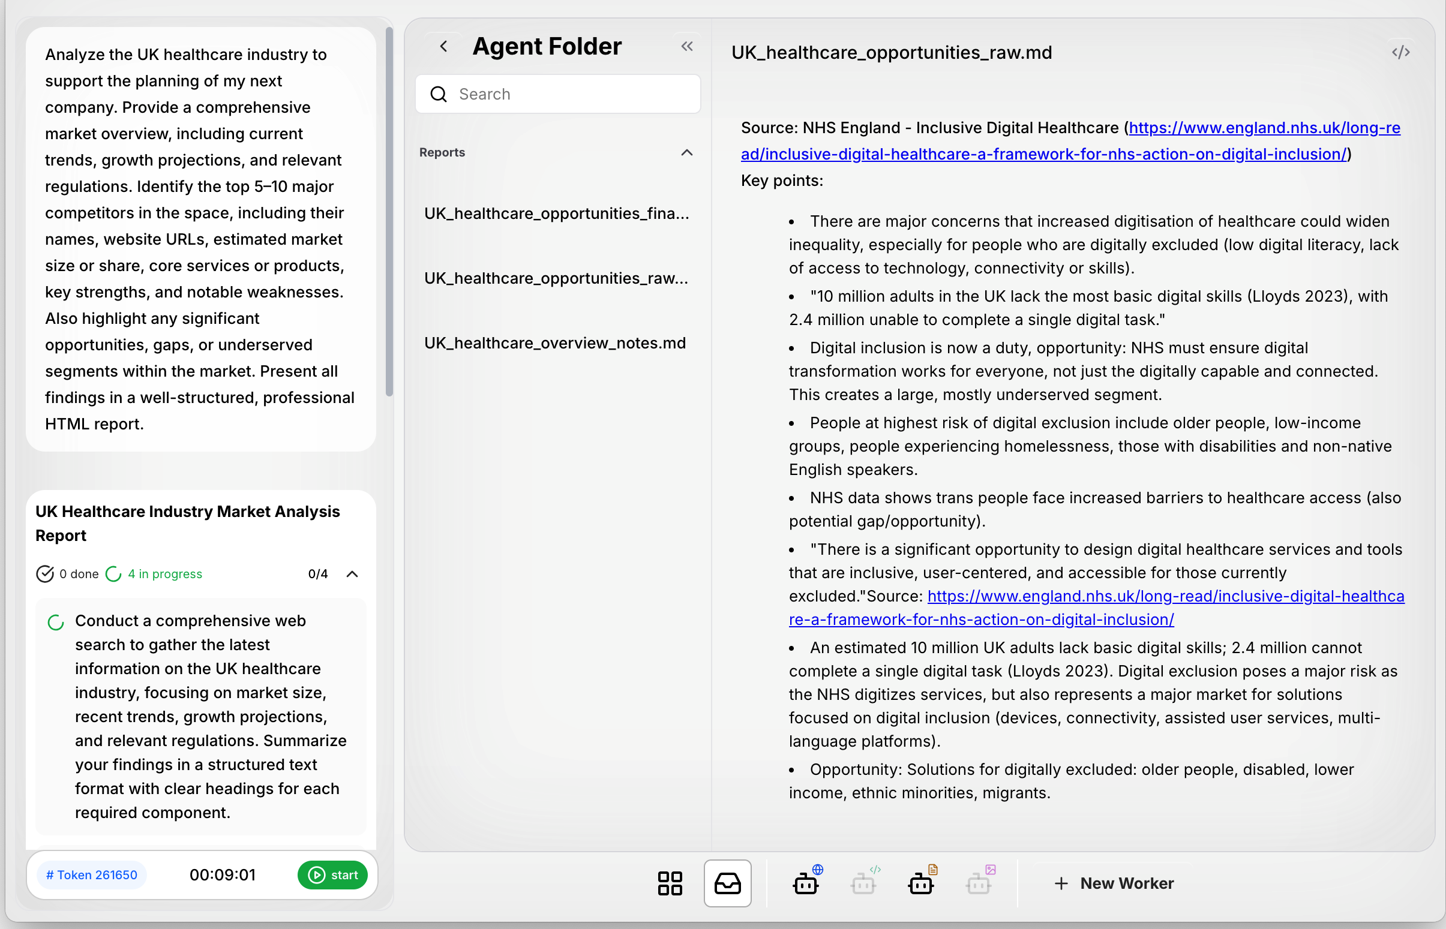Open the NHS England source link at top
This screenshot has height=929, width=1446.
click(1264, 128)
